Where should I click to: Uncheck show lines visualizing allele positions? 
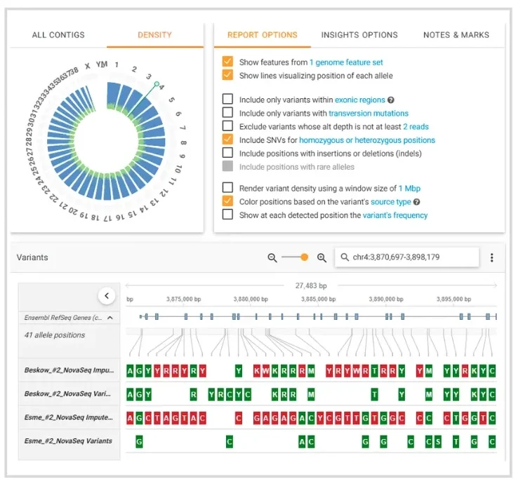(x=227, y=75)
